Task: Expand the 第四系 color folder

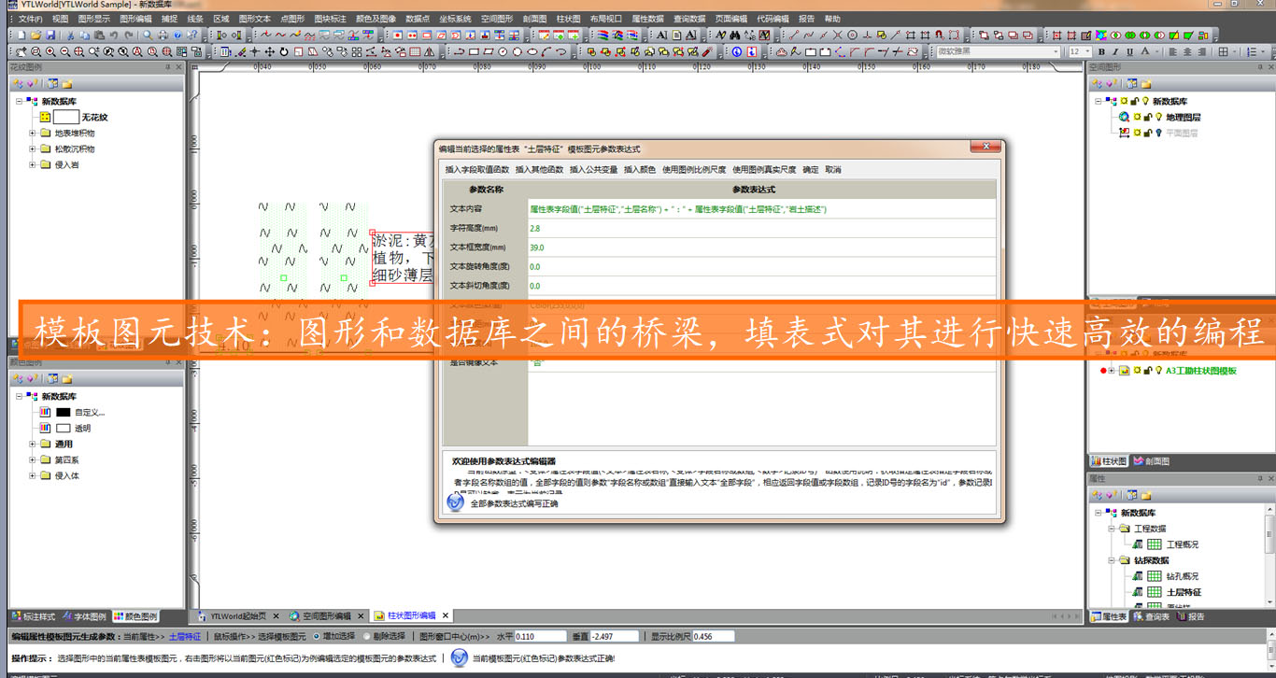Action: pos(33,459)
